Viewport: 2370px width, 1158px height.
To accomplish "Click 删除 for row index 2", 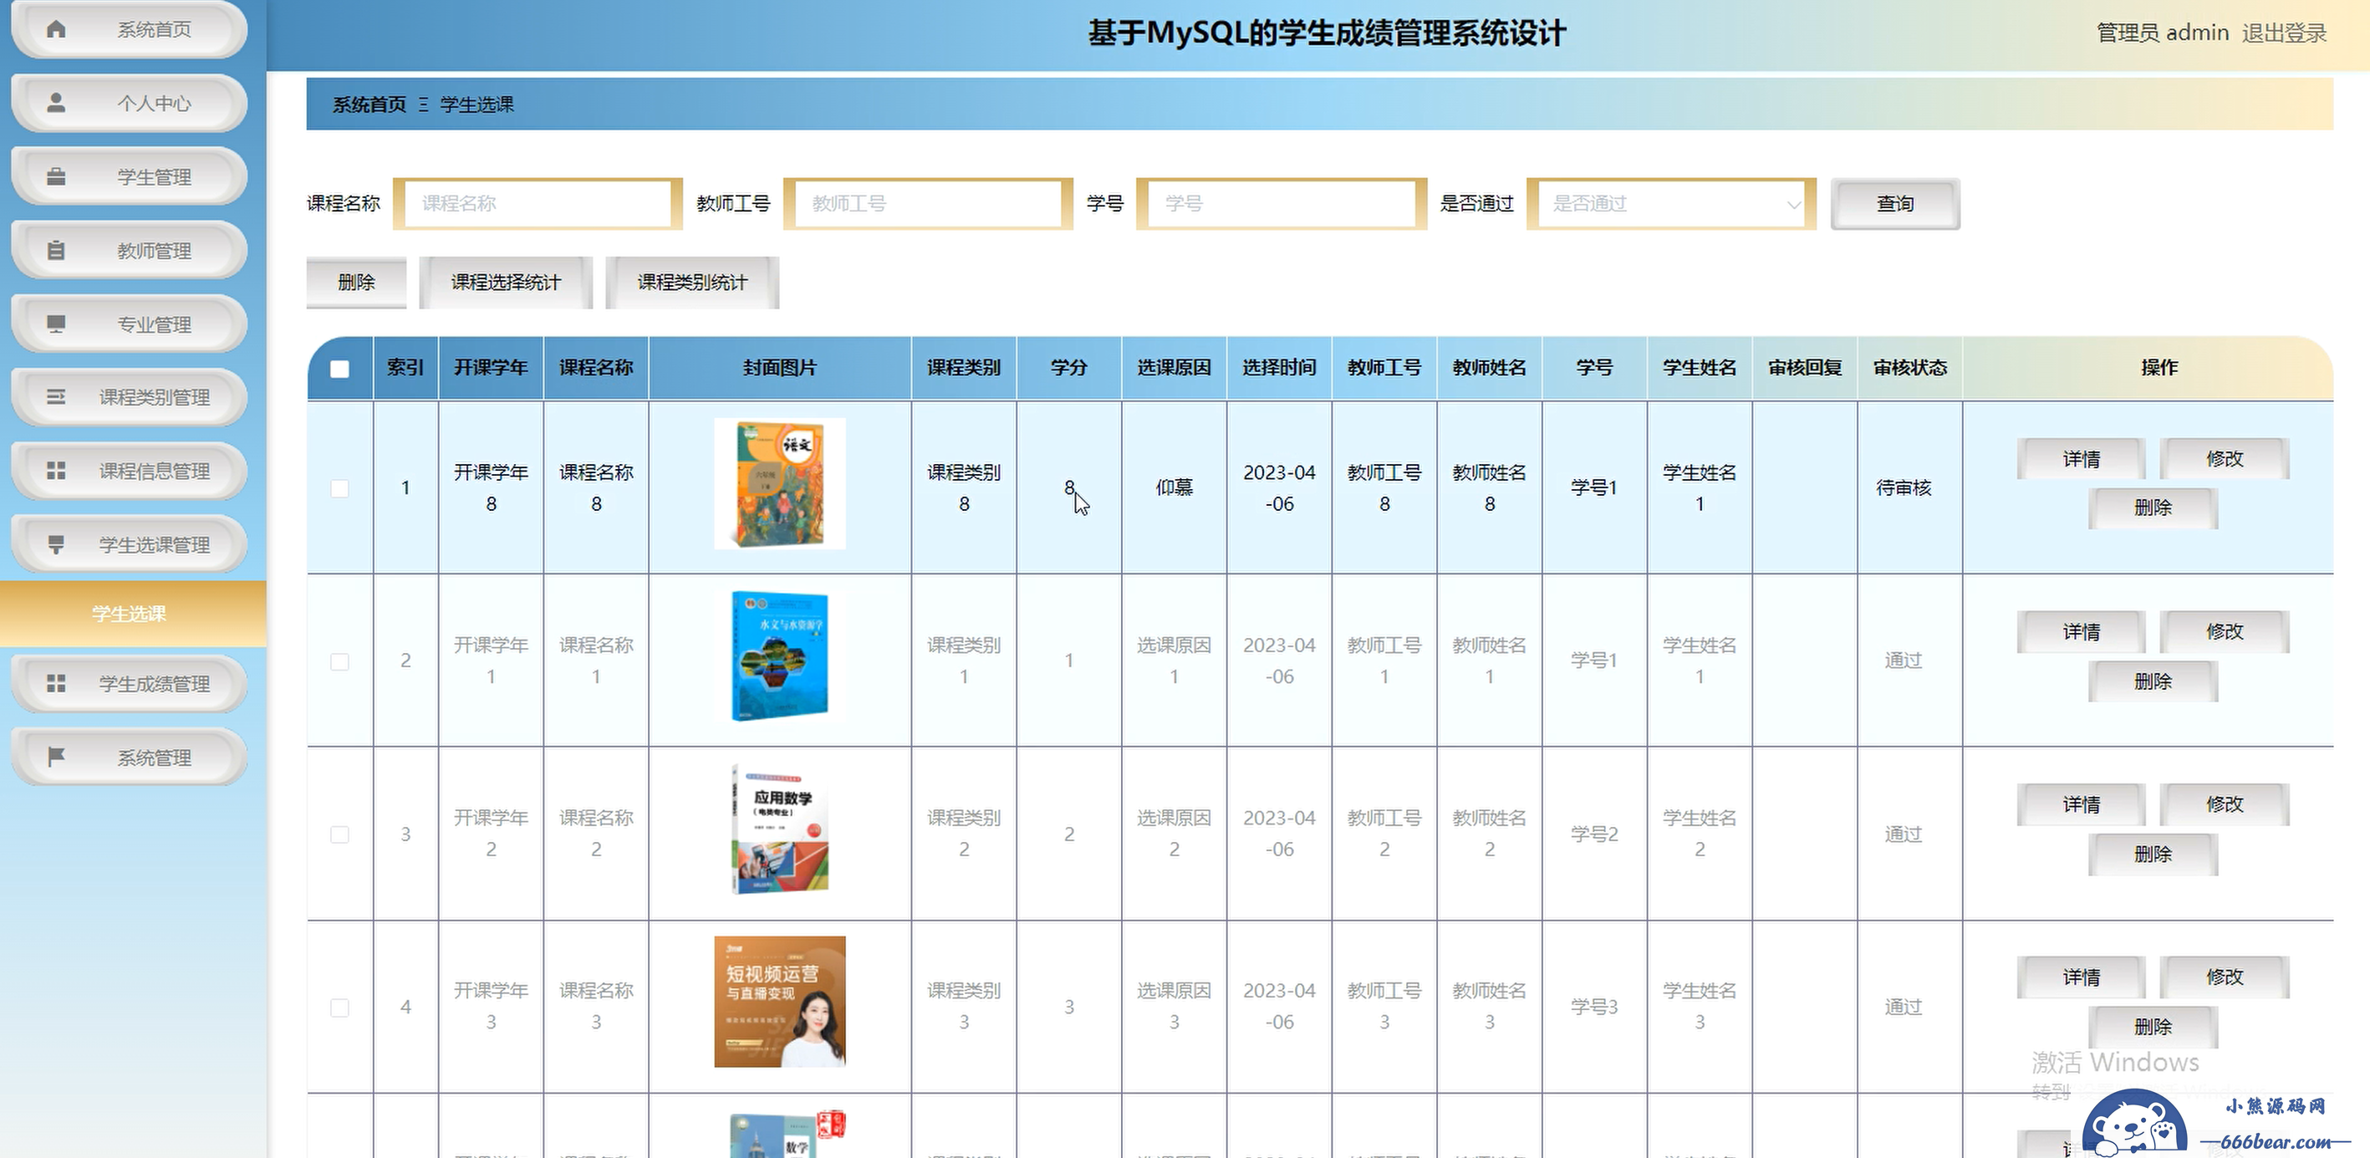I will point(2153,681).
